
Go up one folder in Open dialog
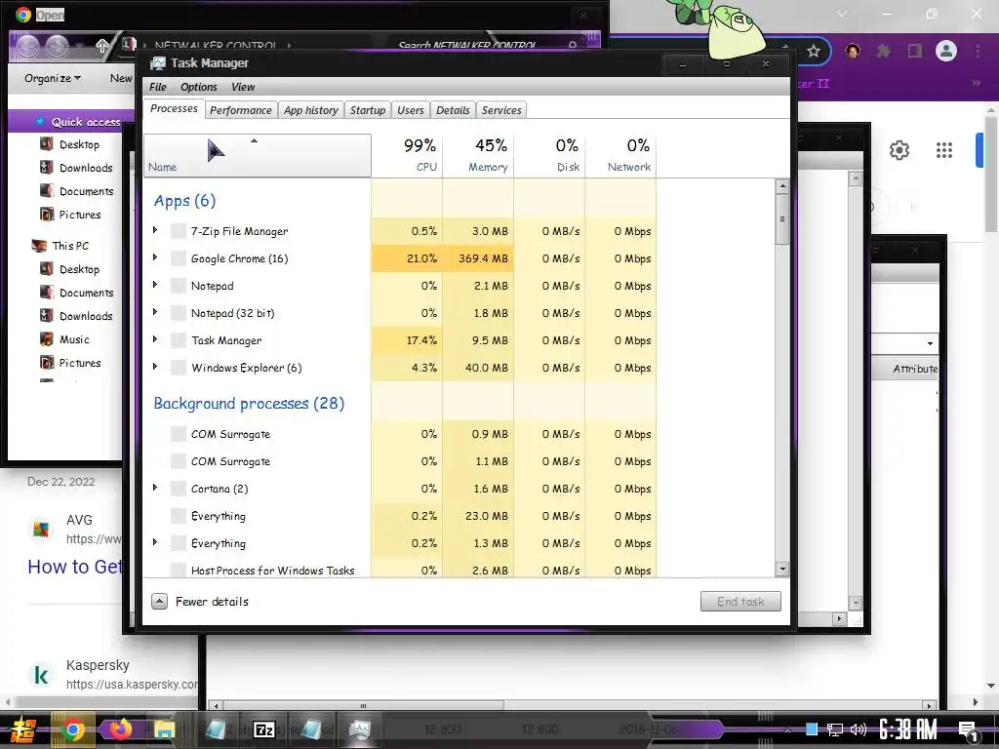point(101,46)
